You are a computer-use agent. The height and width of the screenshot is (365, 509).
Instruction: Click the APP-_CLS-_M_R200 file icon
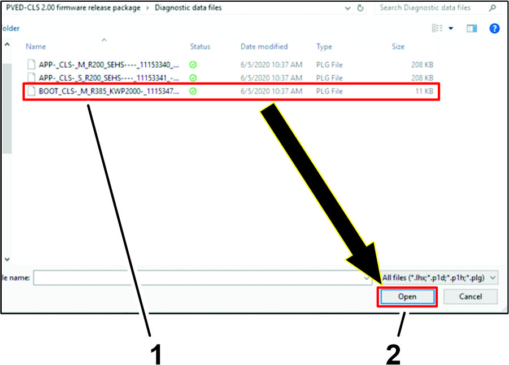(32, 64)
